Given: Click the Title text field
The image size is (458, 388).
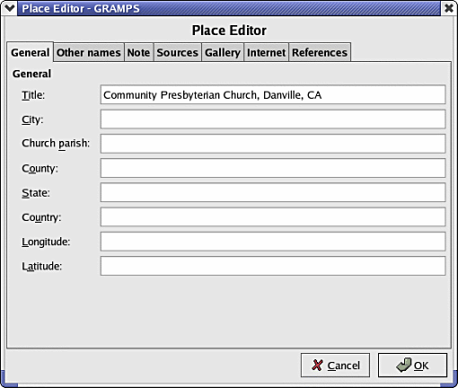Looking at the screenshot, I should pyautogui.click(x=273, y=95).
